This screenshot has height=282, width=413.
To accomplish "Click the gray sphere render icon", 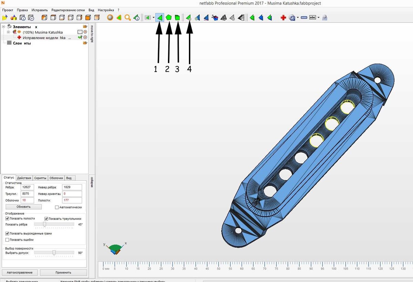I will [x=110, y=18].
